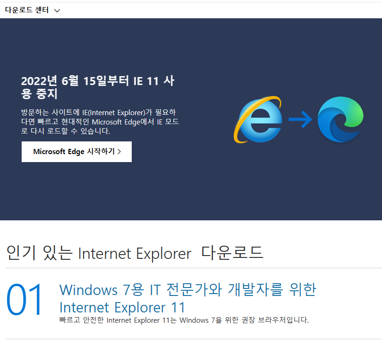The width and height of the screenshot is (382, 342).
Task: Click the paragraph starting 방문하는 사이트에 IE
Action: click(x=100, y=122)
